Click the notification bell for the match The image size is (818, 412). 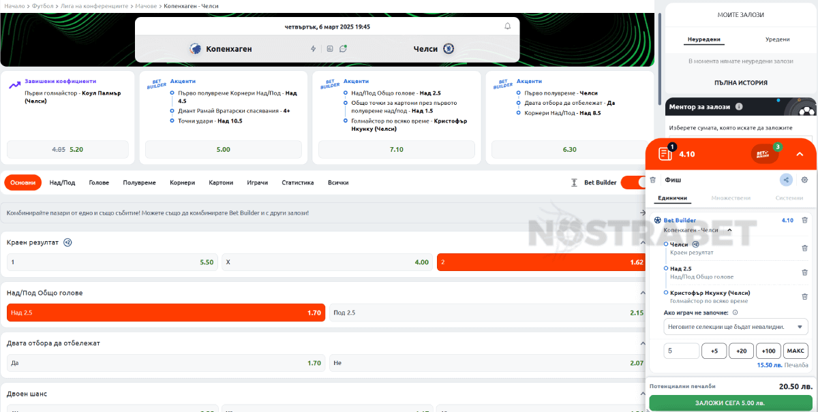(x=507, y=27)
